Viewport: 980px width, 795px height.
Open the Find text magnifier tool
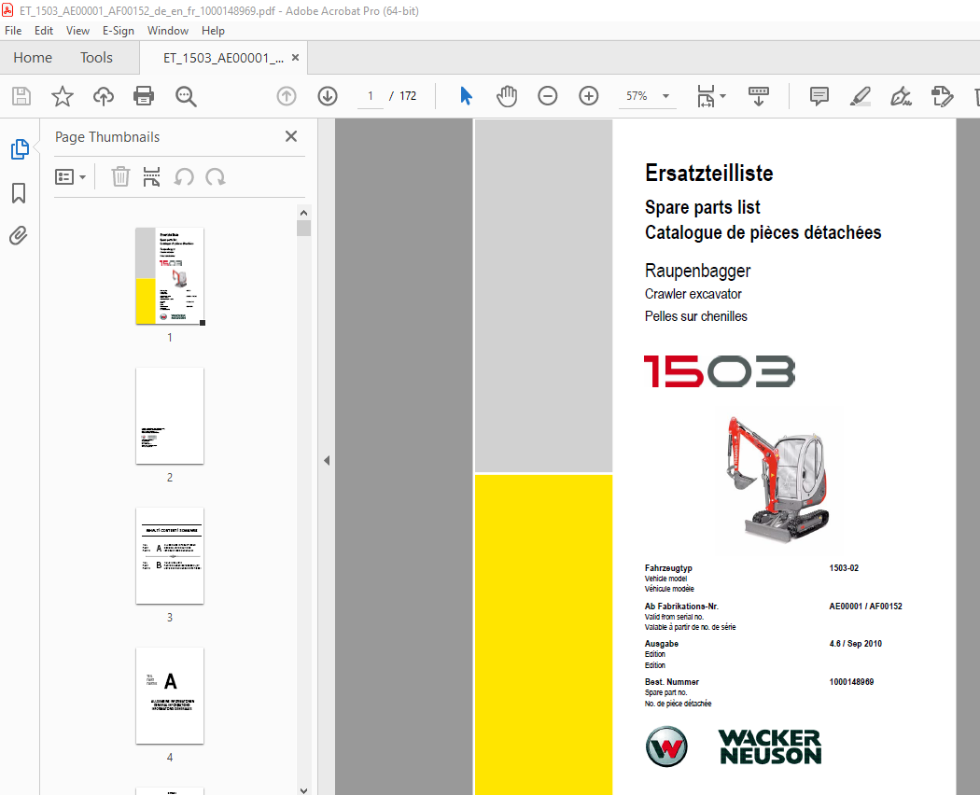point(186,96)
